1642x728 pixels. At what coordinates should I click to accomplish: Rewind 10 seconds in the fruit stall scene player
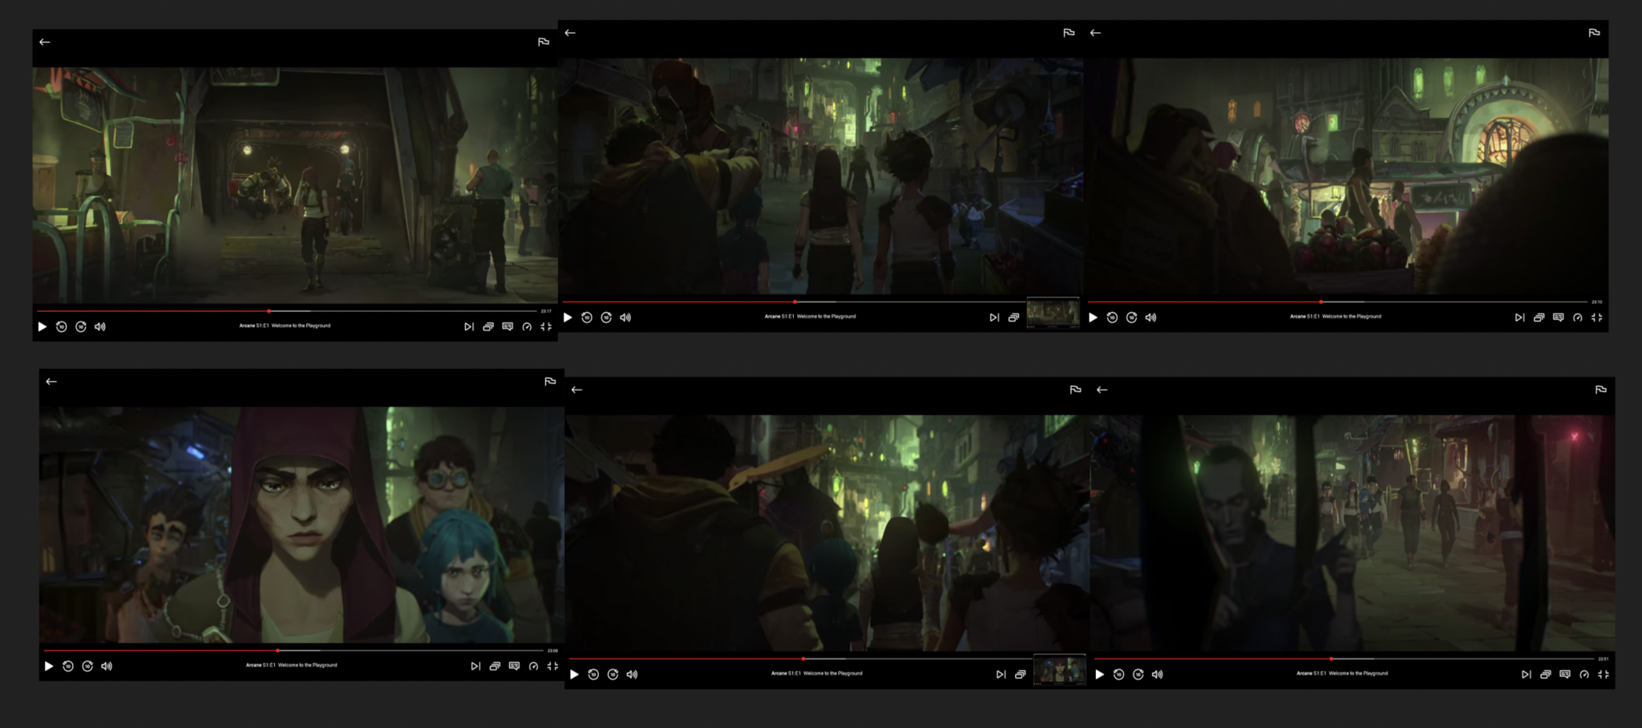[x=1112, y=317]
